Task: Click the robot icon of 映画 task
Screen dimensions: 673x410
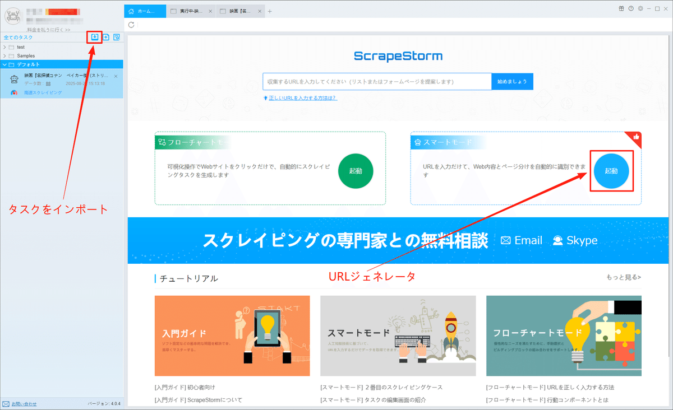Action: click(15, 79)
